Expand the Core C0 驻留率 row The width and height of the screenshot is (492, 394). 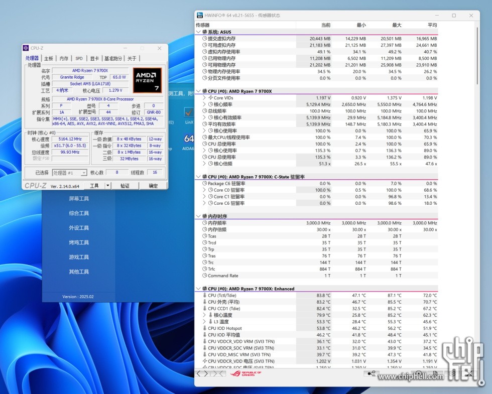[x=204, y=190]
